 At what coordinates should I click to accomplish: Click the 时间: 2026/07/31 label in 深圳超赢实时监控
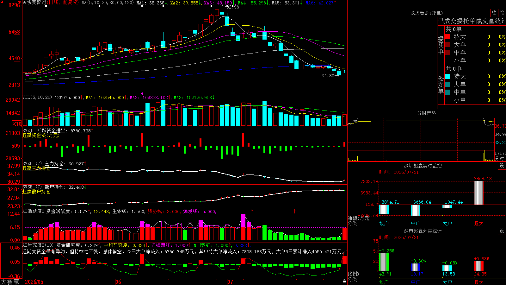399,172
